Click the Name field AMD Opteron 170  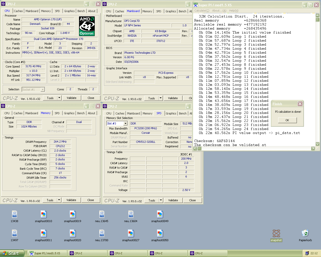(x=48, y=19)
